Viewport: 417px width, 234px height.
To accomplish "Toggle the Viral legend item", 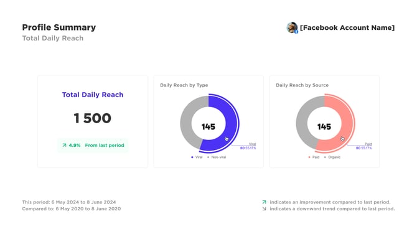I will tap(197, 157).
